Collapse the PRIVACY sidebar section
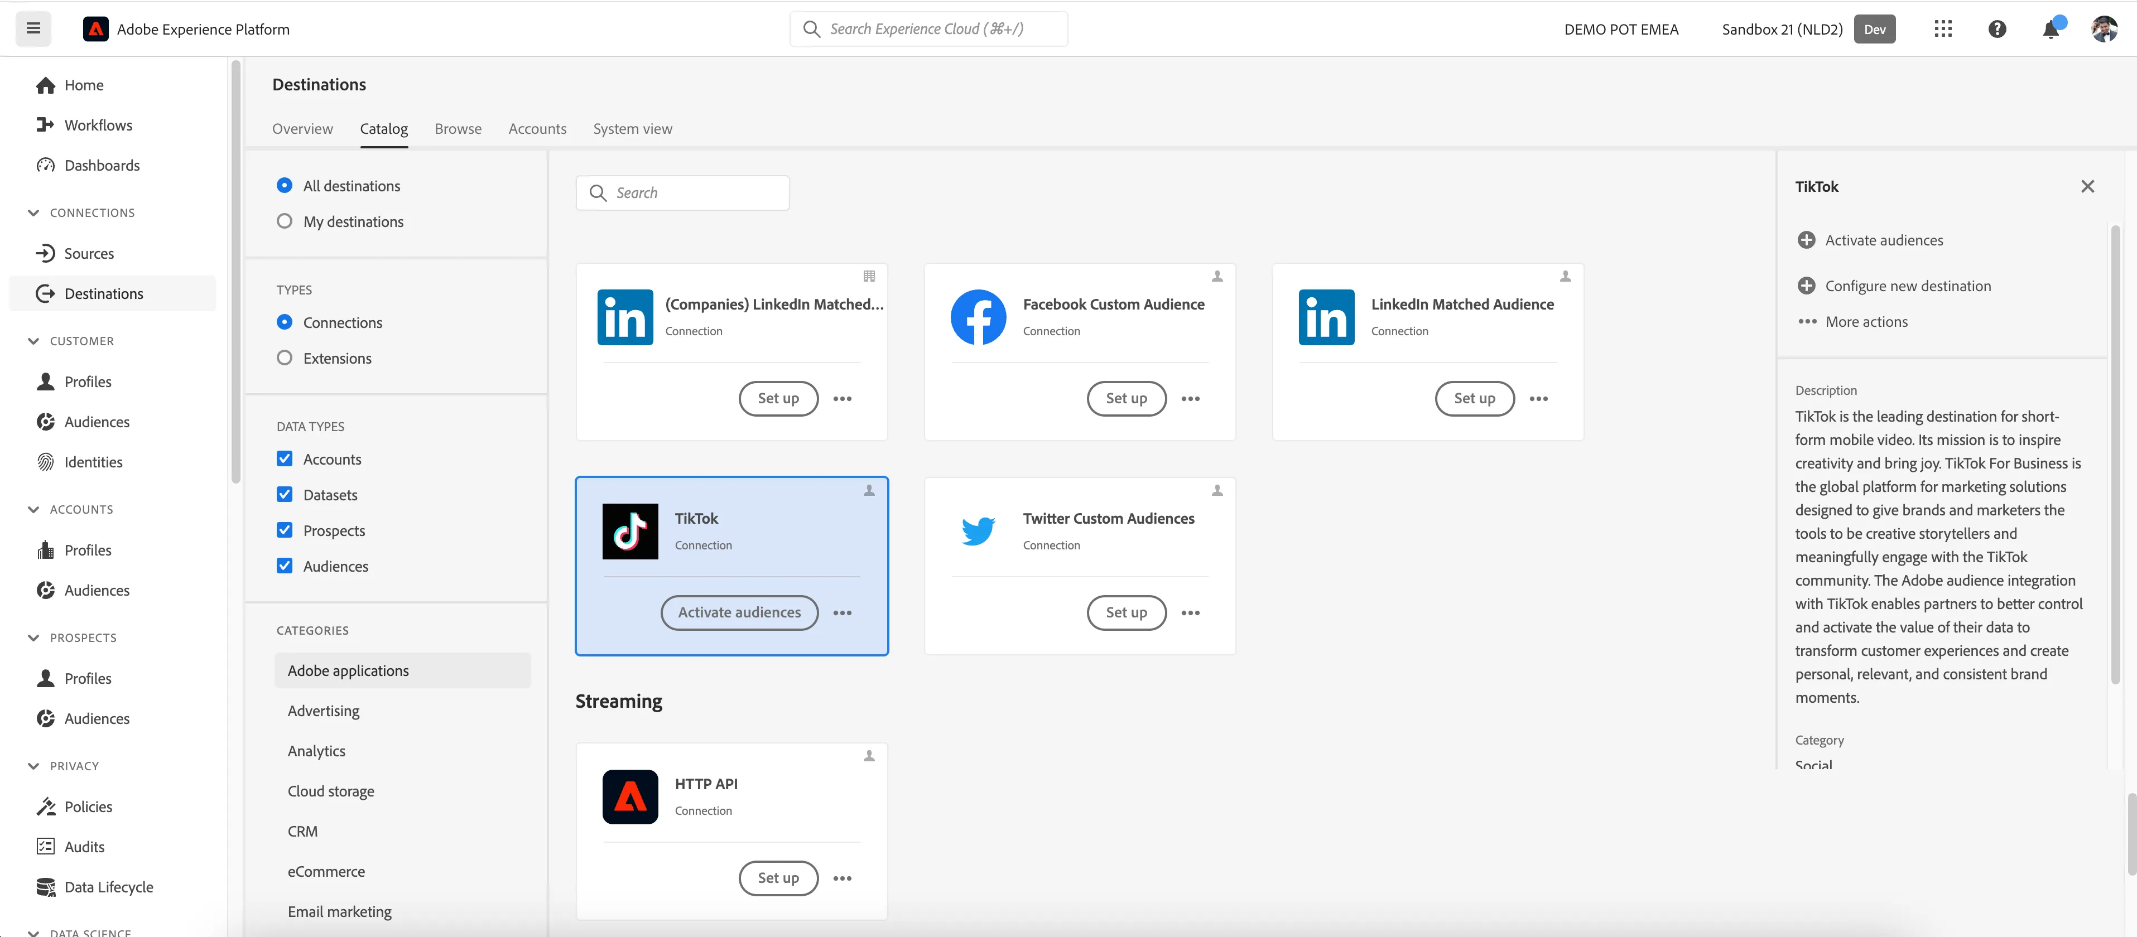2137x937 pixels. 33,766
